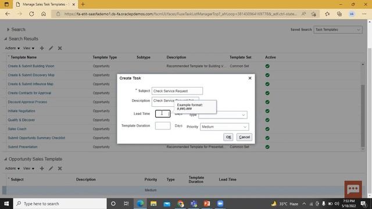Screen dimensions: 372x209
Task: Click Delete X icon in Search Results toolbar
Action: pos(60,48)
